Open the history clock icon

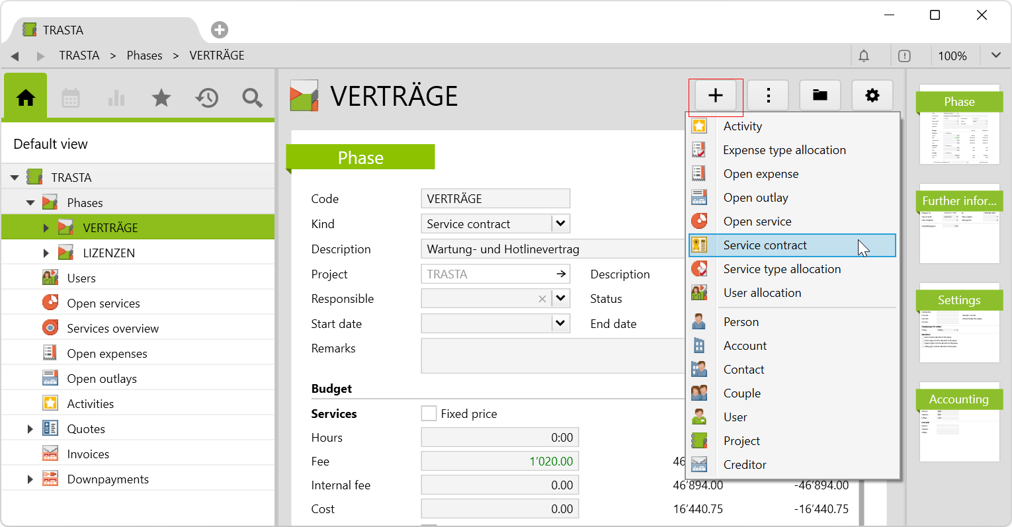coord(206,99)
